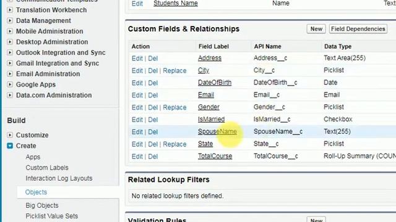396x222 pixels.
Task: Open the SpouseName field label
Action: click(217, 131)
